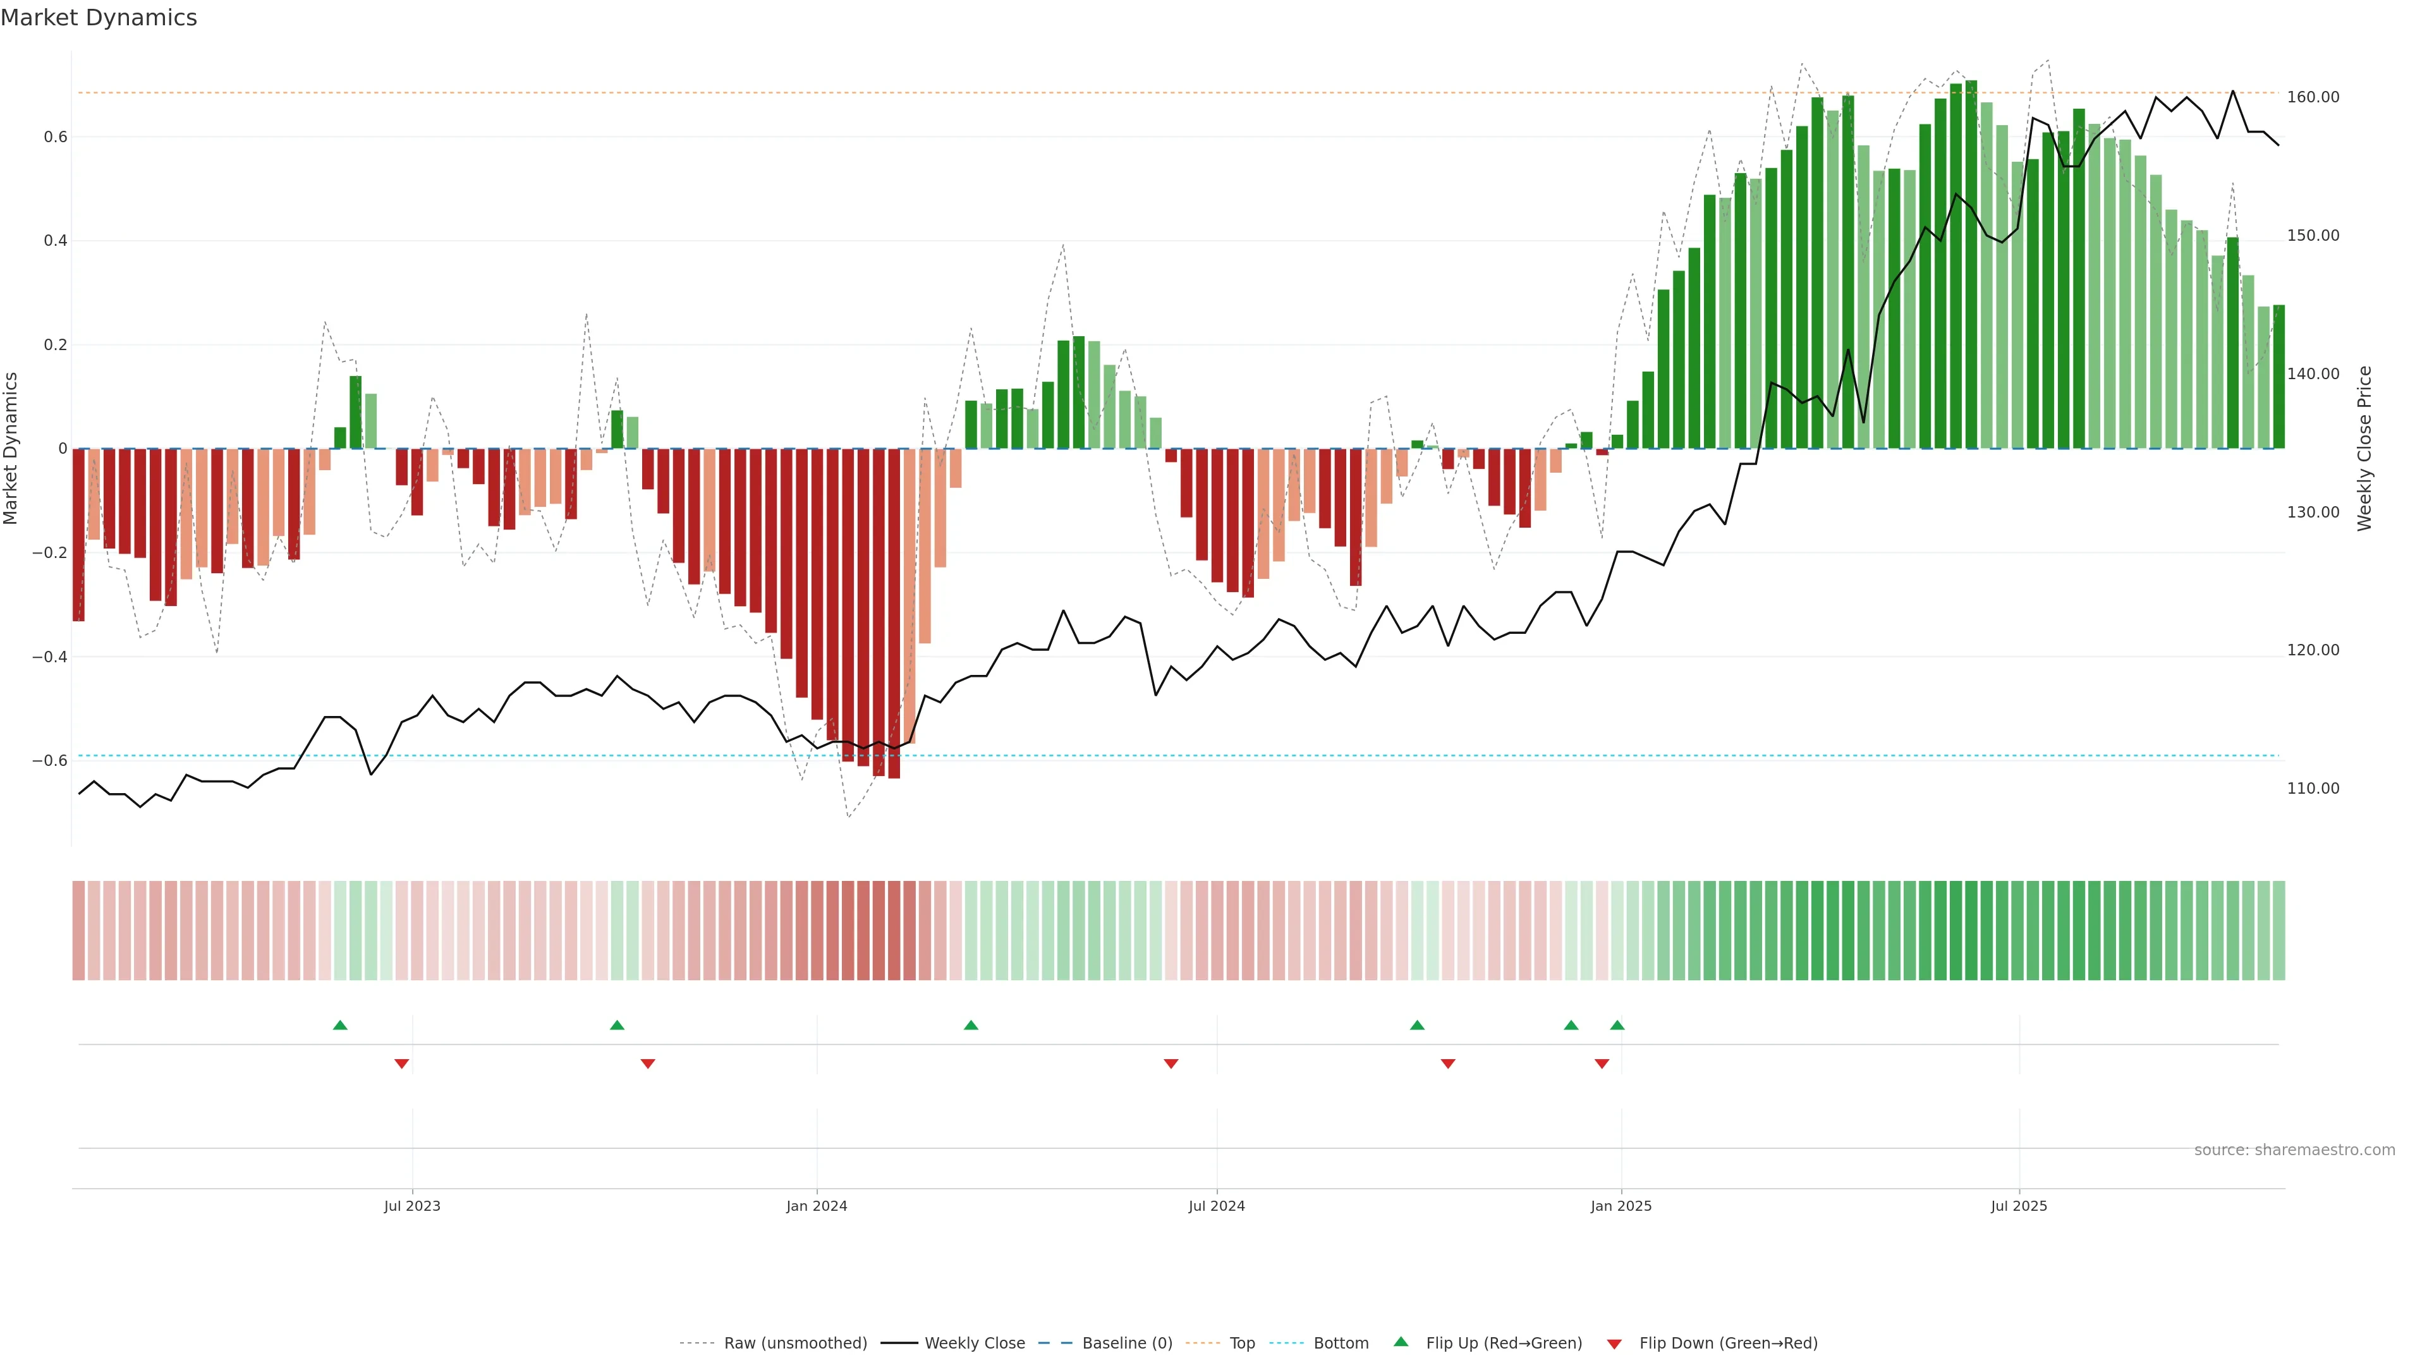This screenshot has width=2427, height=1365.
Task: Click the red flip-down marker just before Jul 2024
Action: click(x=1171, y=1064)
